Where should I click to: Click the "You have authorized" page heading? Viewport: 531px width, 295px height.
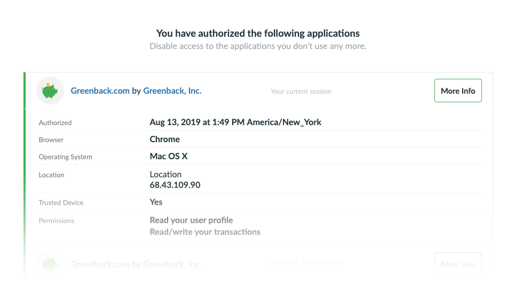click(x=258, y=34)
